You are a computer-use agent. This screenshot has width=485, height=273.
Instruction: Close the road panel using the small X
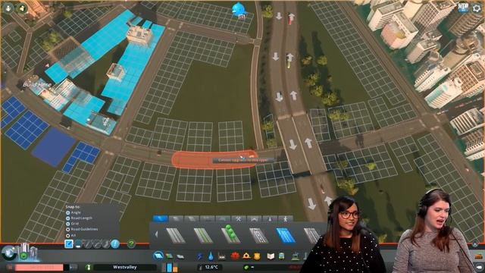(475, 244)
